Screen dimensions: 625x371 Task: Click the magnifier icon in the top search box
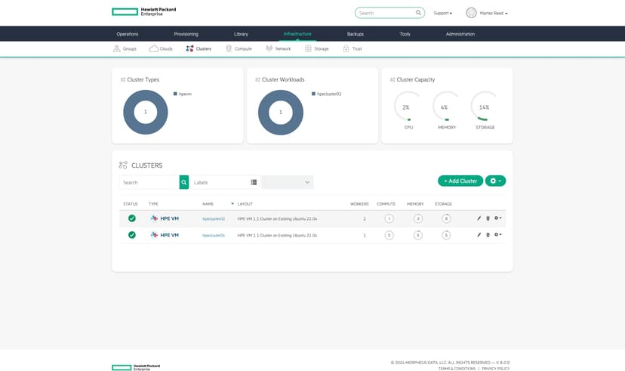(x=418, y=13)
